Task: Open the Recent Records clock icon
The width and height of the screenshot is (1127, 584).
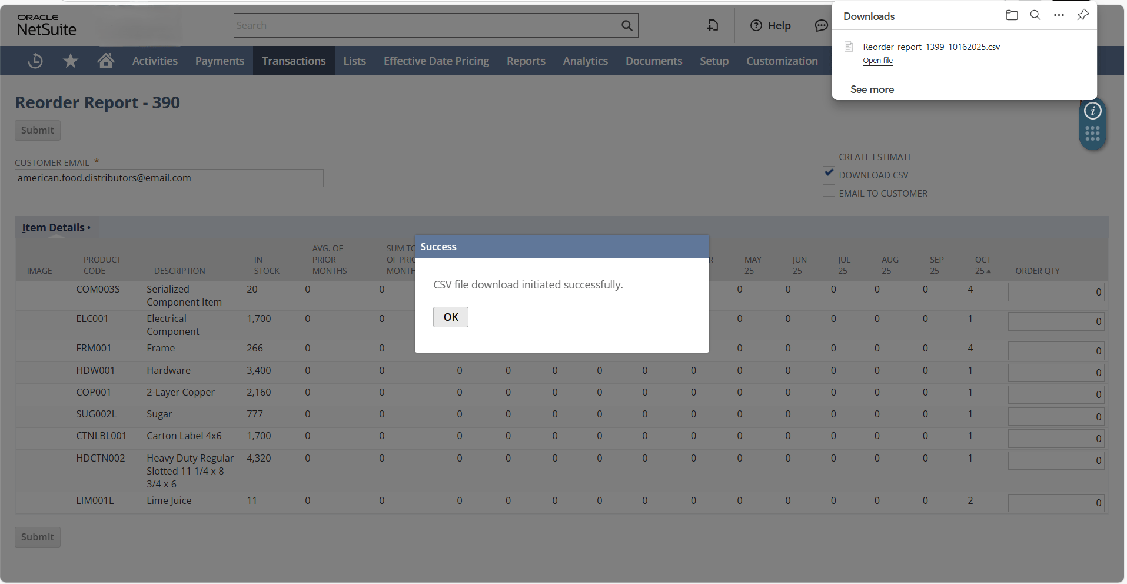Action: [35, 61]
